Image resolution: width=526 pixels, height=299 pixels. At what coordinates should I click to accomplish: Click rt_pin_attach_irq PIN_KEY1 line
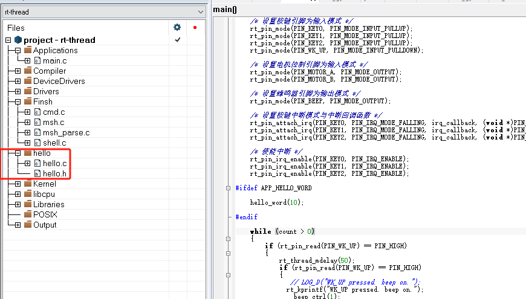click(x=388, y=130)
